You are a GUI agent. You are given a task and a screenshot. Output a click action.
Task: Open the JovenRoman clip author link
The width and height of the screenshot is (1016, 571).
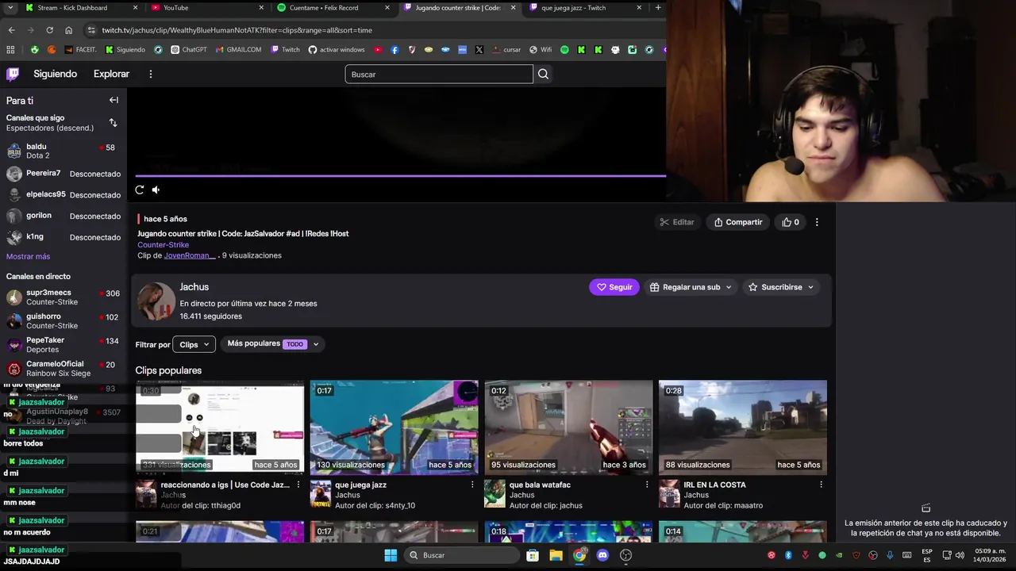click(x=189, y=255)
